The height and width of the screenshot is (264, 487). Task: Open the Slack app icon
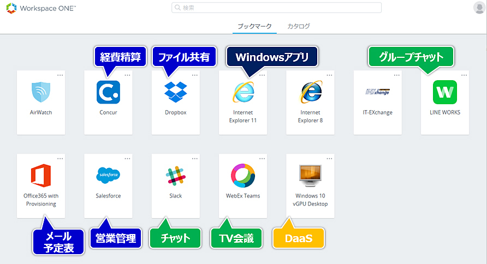175,176
